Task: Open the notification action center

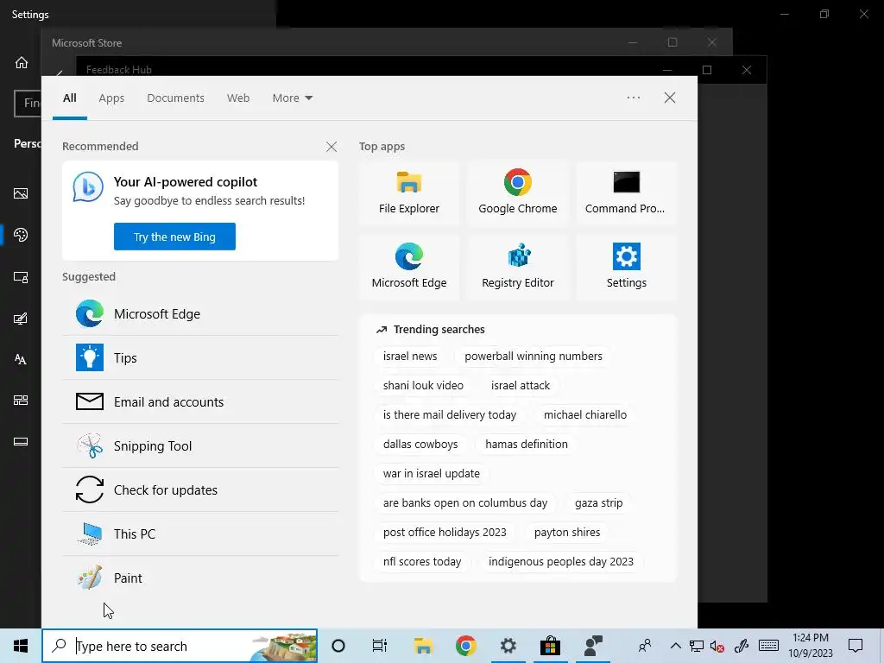Action: pos(856,646)
